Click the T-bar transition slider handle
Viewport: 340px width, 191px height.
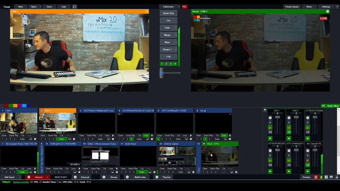coord(161,73)
